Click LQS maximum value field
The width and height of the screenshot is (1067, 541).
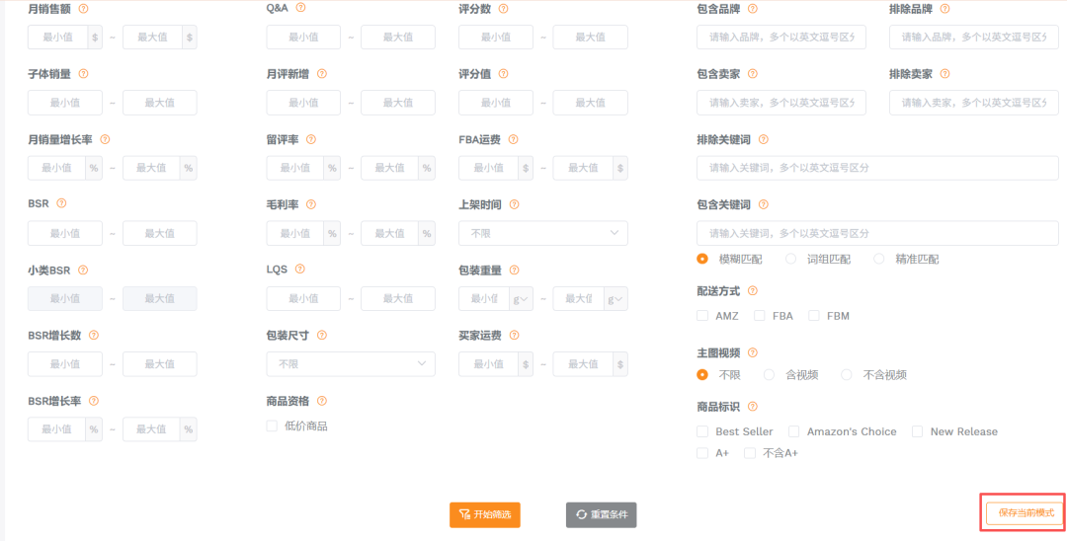click(x=398, y=299)
